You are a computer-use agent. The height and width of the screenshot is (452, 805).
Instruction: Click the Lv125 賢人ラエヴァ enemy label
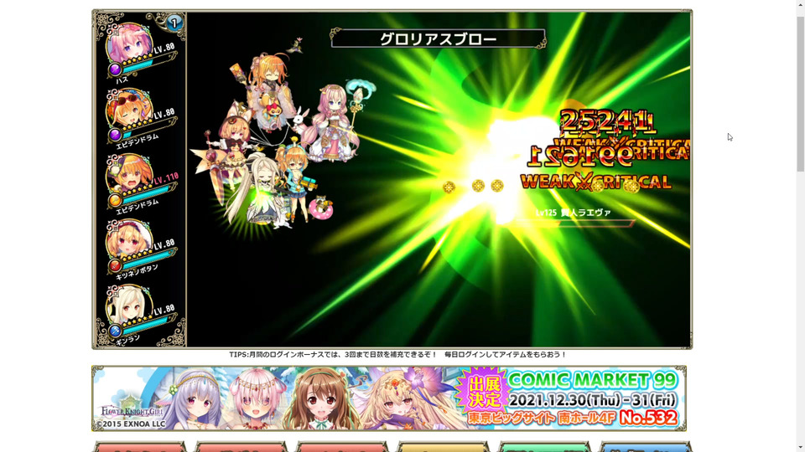(573, 213)
